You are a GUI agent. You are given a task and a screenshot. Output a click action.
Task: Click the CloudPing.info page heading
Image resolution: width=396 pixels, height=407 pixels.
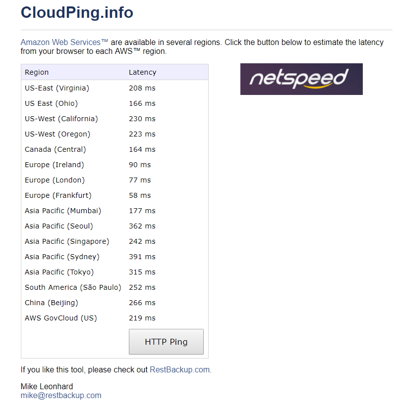tap(77, 12)
